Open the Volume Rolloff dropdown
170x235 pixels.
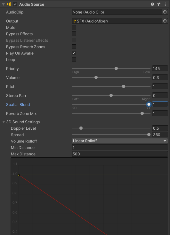[x=120, y=141]
